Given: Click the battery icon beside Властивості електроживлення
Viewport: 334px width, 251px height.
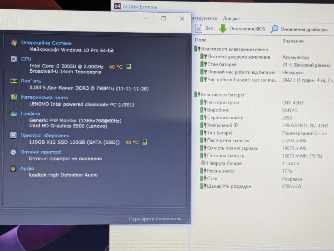Looking at the screenshot, I should tap(197, 49).
